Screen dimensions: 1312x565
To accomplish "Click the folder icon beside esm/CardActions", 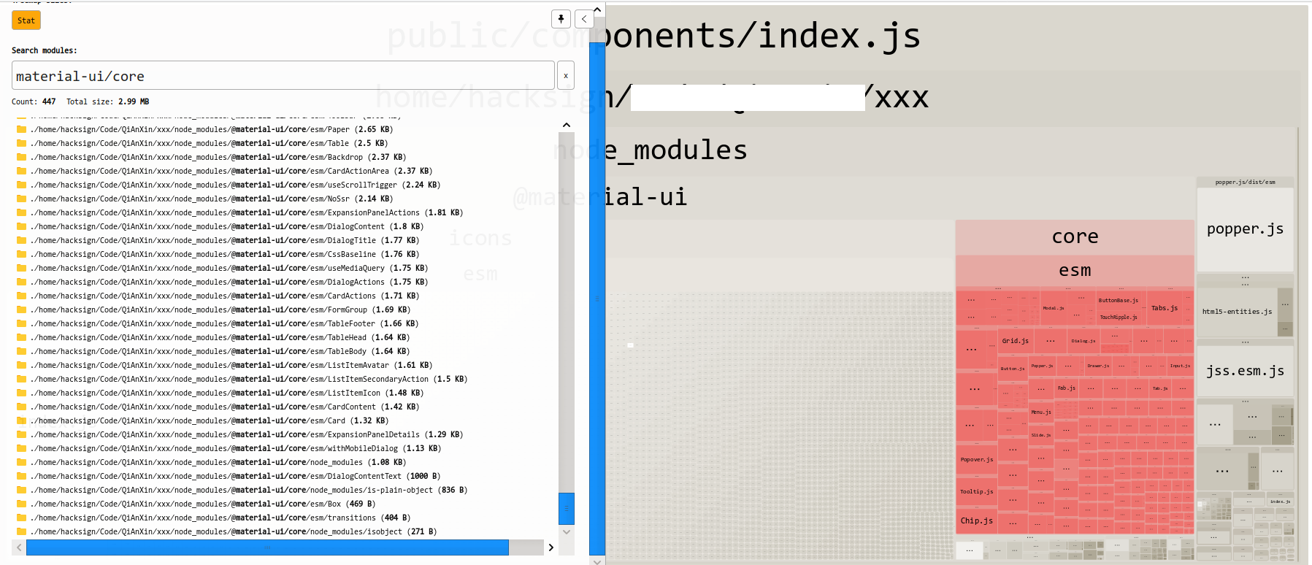I will coord(22,296).
